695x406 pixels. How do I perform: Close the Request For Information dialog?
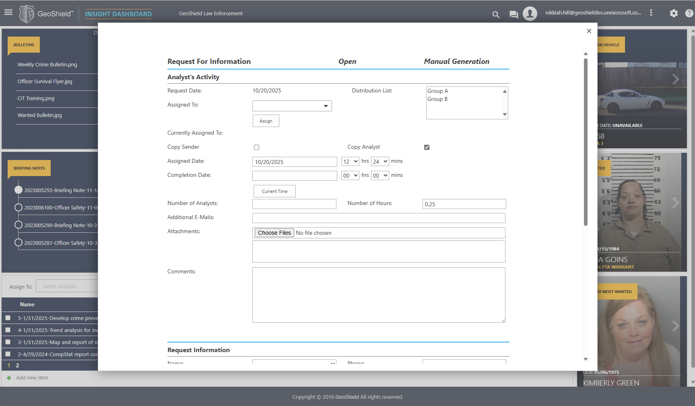[x=589, y=31]
